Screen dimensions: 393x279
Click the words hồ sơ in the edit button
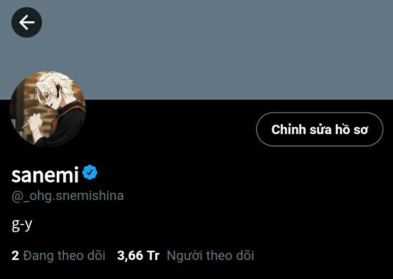pos(352,129)
